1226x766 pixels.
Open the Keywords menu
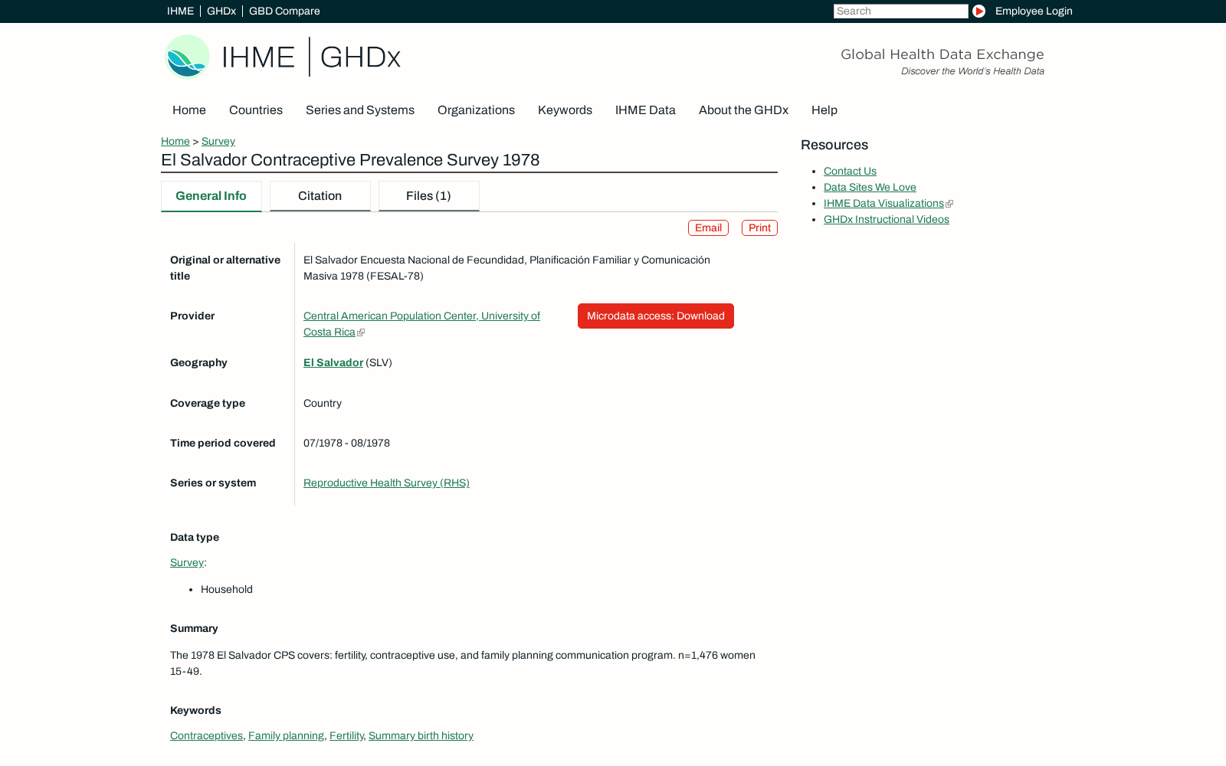[x=565, y=110]
